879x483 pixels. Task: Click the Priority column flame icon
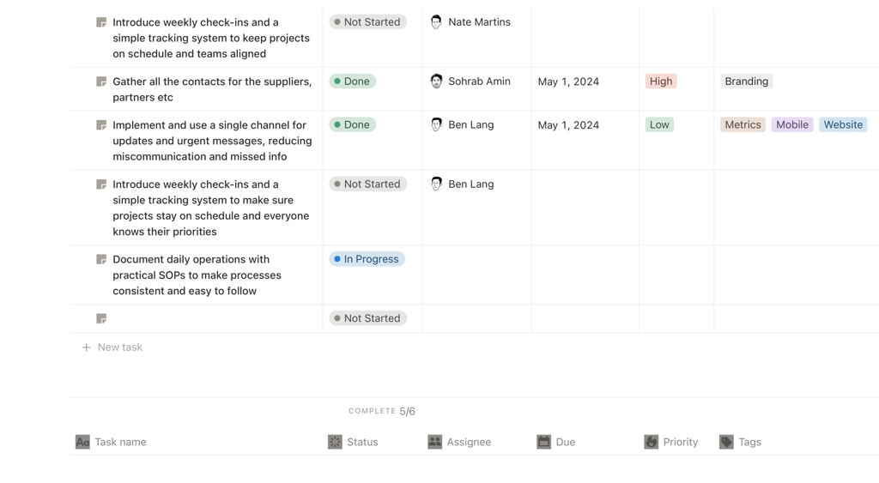[652, 442]
